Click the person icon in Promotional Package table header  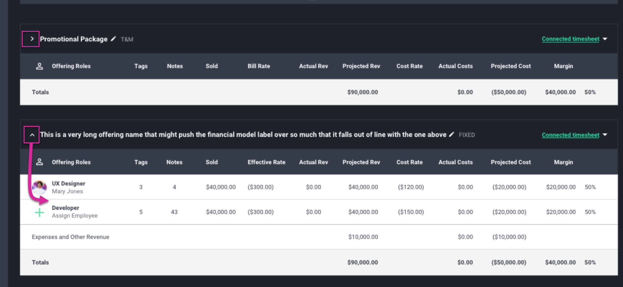tap(40, 66)
